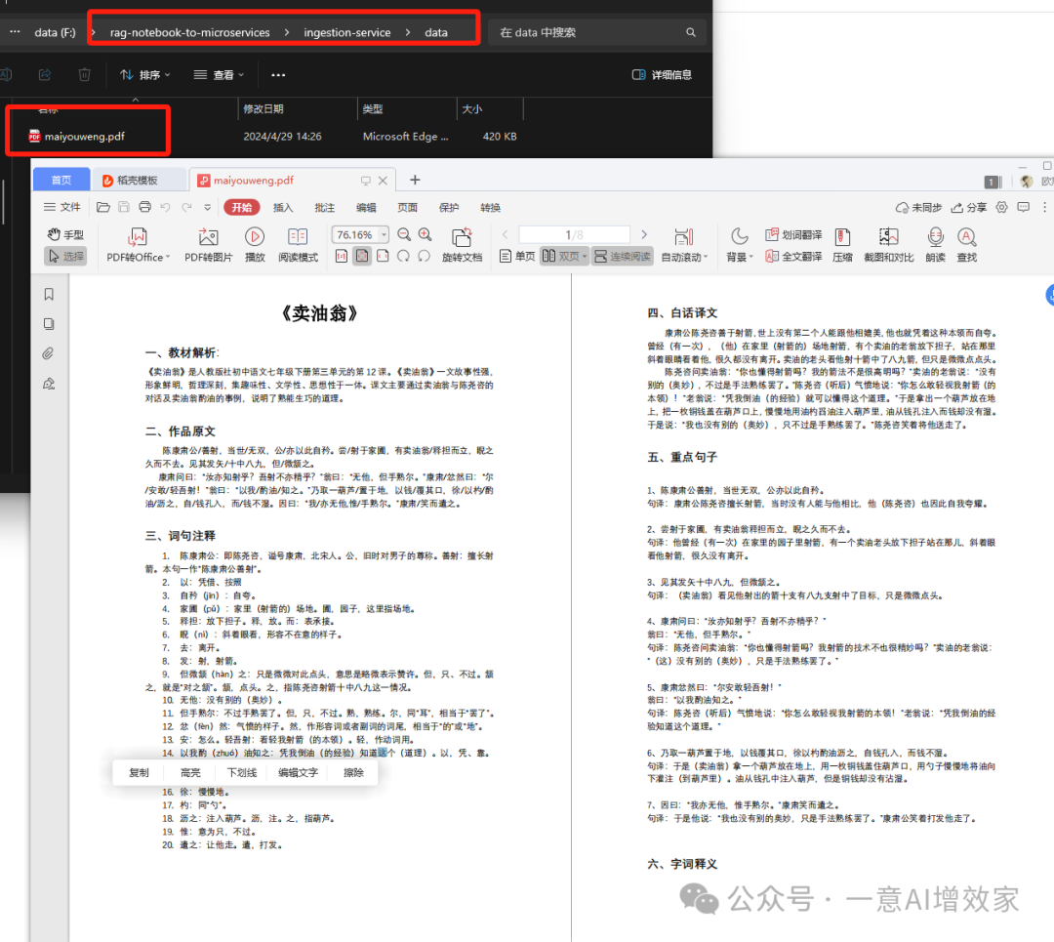Open the 截图和对比 screenshot tool
The height and width of the screenshot is (942, 1054).
[888, 237]
